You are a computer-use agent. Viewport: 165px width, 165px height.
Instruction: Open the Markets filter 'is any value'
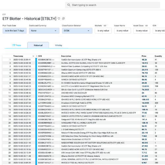(x=103, y=31)
